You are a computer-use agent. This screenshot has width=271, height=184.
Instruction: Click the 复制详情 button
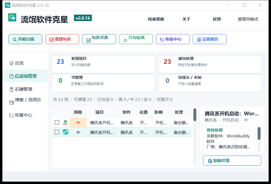click(232, 161)
